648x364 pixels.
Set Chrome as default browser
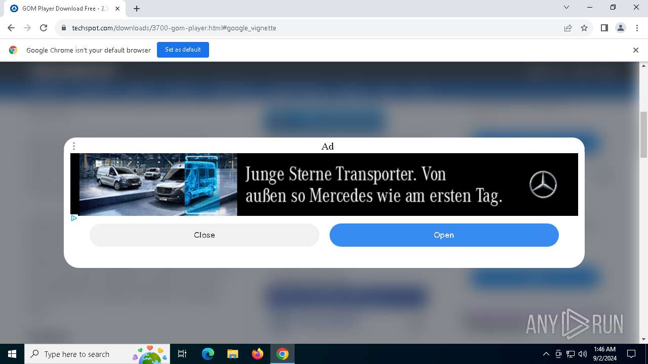(x=183, y=50)
